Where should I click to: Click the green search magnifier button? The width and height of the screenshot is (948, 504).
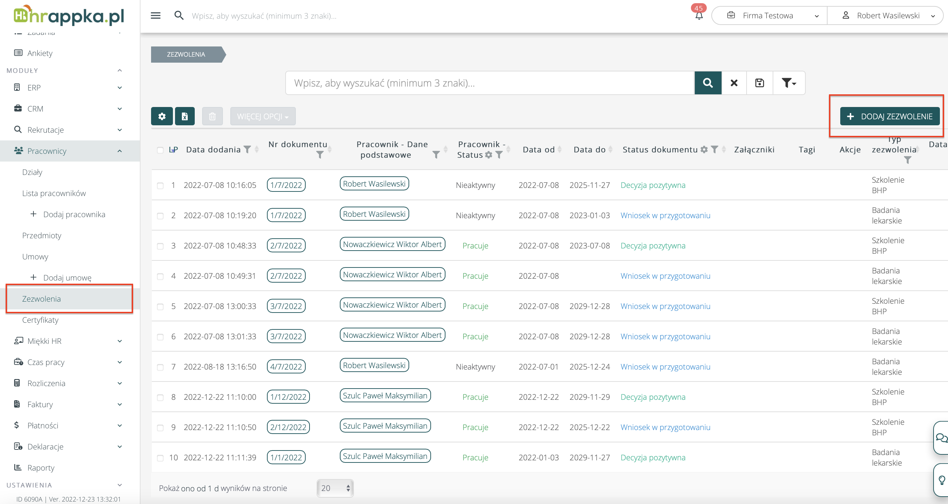[708, 83]
